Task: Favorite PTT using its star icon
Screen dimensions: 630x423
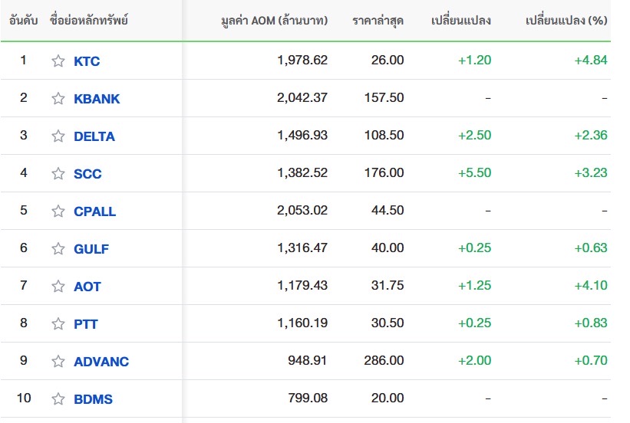Action: pos(58,324)
